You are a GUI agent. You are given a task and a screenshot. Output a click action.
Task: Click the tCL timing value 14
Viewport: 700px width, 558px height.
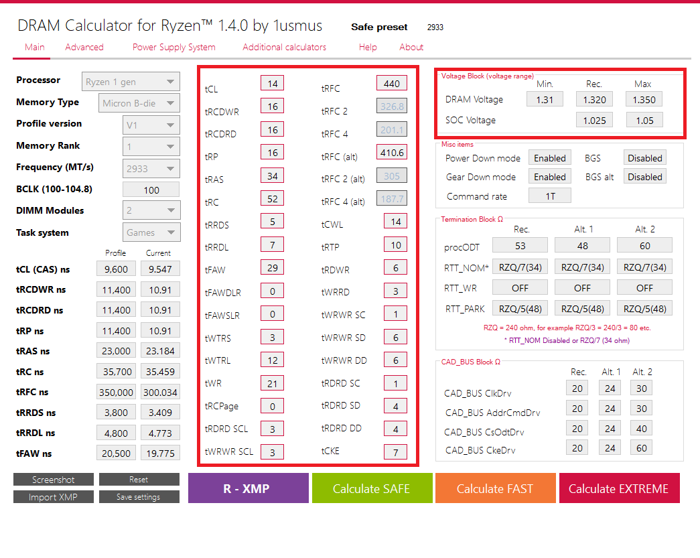coord(273,84)
